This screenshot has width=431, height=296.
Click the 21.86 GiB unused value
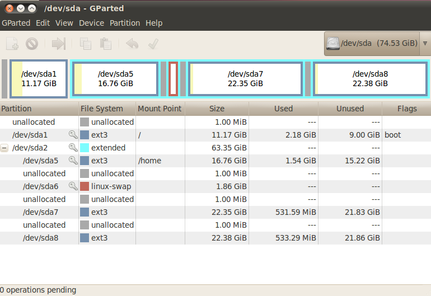362,238
